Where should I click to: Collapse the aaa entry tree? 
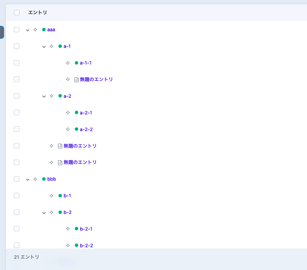pyautogui.click(x=28, y=30)
